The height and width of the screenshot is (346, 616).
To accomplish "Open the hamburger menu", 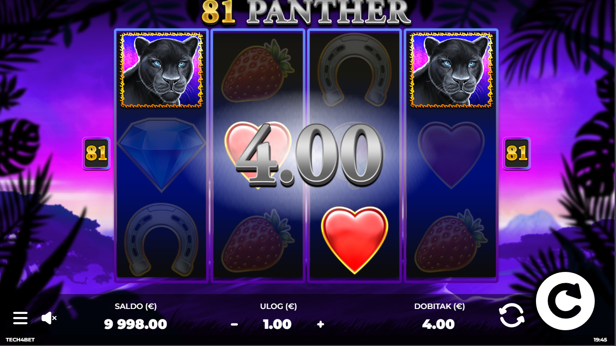I will tap(20, 318).
